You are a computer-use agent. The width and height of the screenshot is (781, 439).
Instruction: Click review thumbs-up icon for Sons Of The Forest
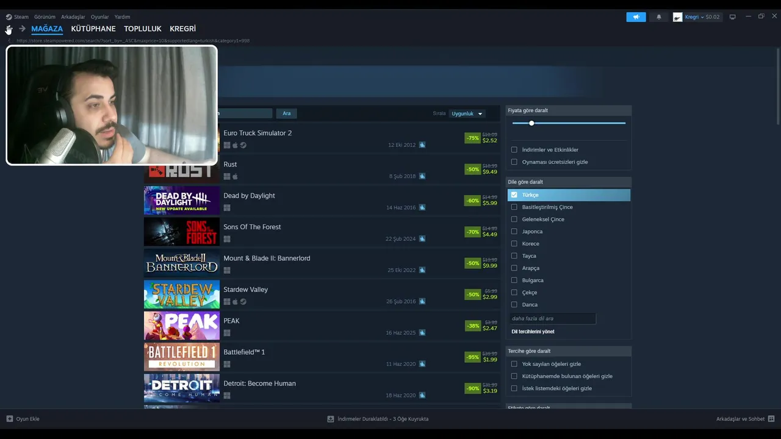(x=422, y=239)
